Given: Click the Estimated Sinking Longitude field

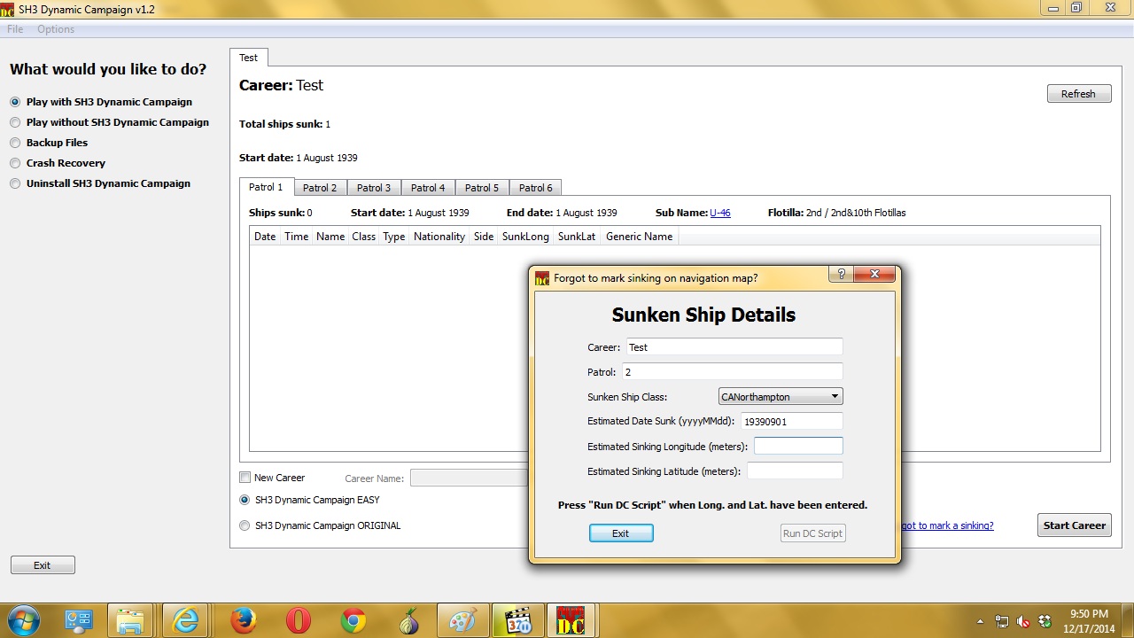Looking at the screenshot, I should pyautogui.click(x=798, y=446).
